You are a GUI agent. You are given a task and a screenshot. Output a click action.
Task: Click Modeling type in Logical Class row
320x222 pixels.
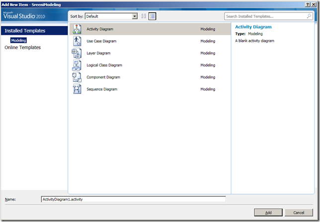coord(208,65)
